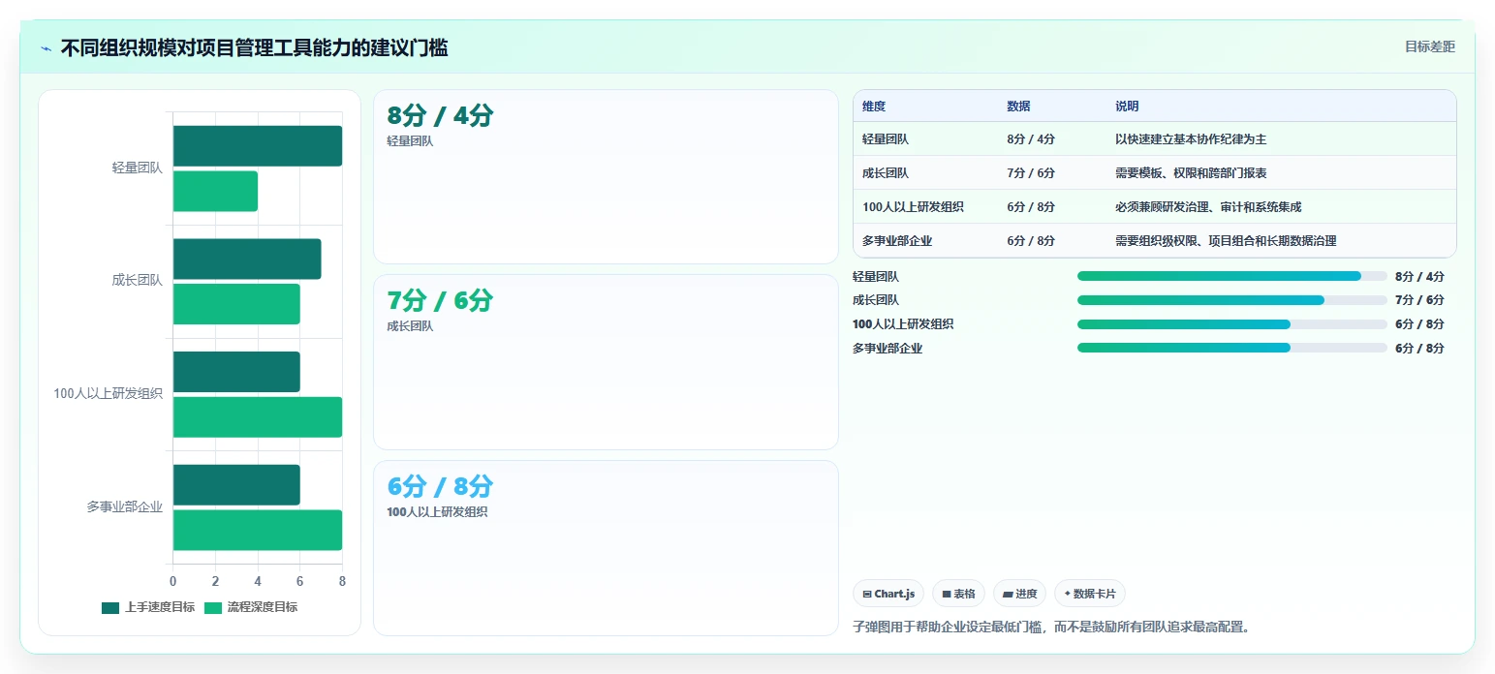Click the 6分 / 8分 data card value
The height and width of the screenshot is (674, 1495).
(440, 486)
